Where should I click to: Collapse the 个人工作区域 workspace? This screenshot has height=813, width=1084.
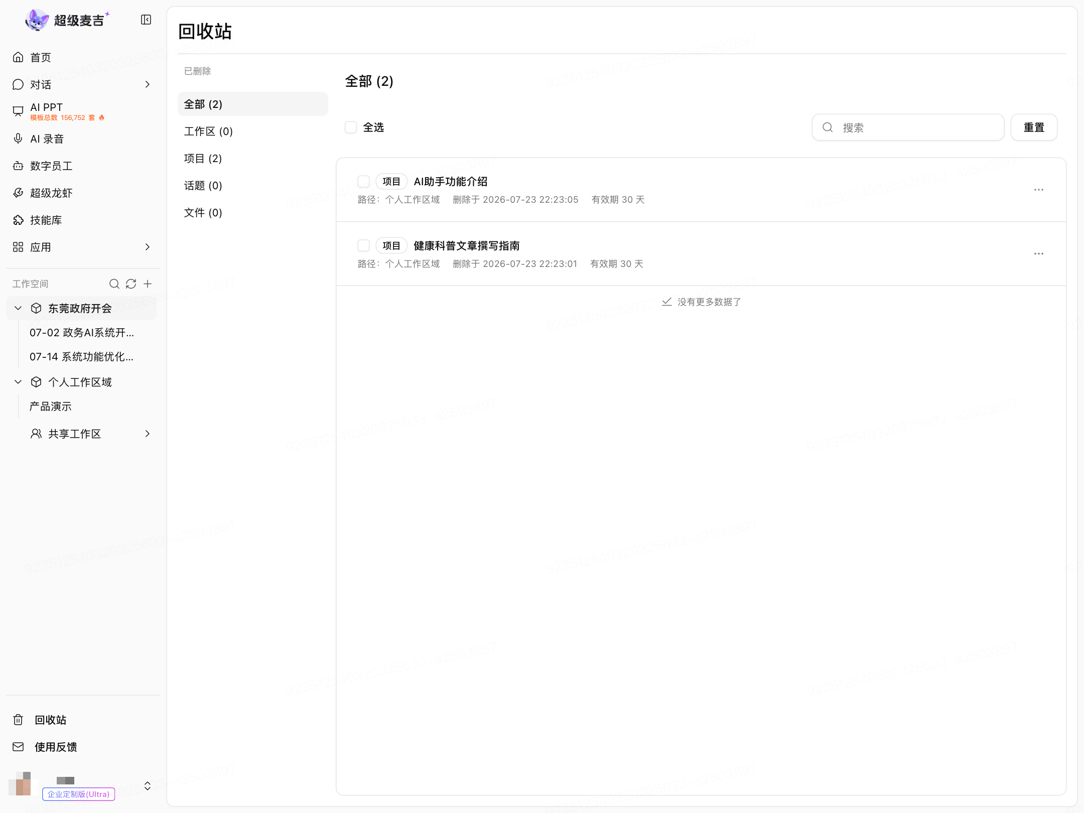click(x=18, y=382)
